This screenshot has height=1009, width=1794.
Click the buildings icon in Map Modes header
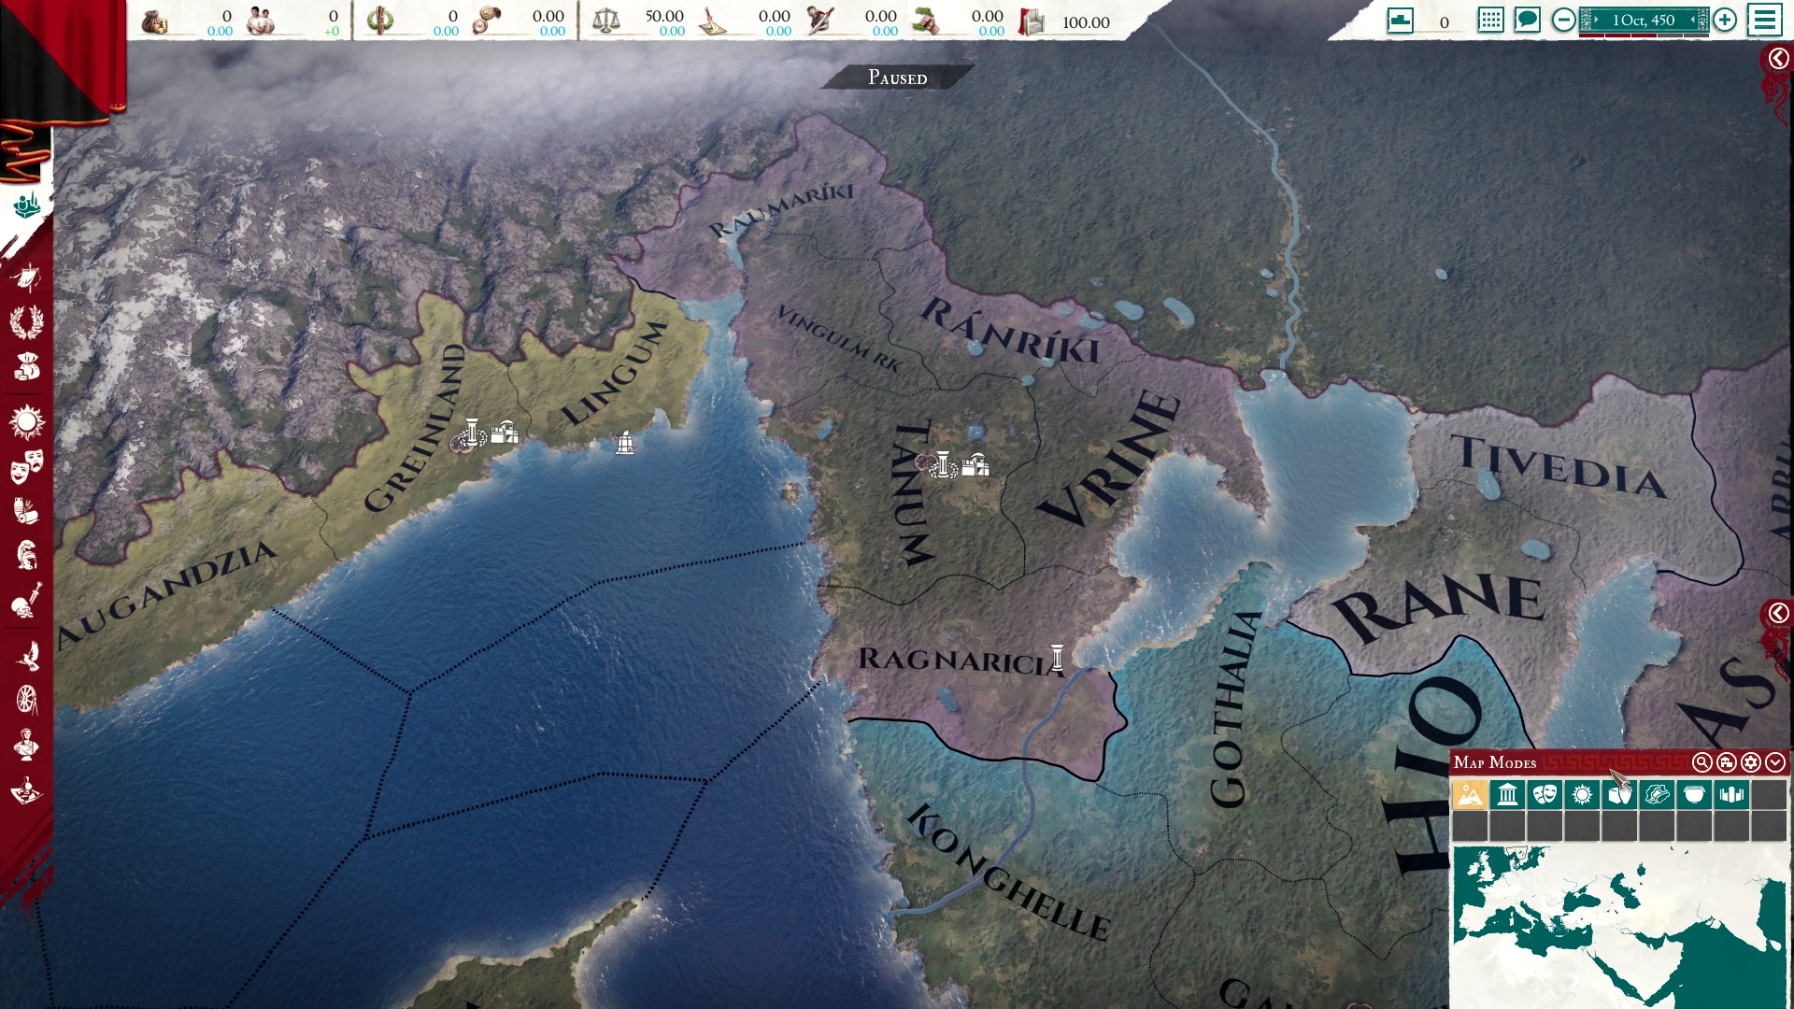tap(1727, 762)
